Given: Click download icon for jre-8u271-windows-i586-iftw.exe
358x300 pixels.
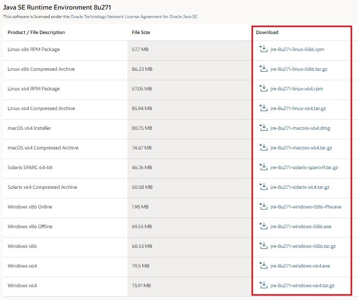Looking at the screenshot, I should (264, 206).
